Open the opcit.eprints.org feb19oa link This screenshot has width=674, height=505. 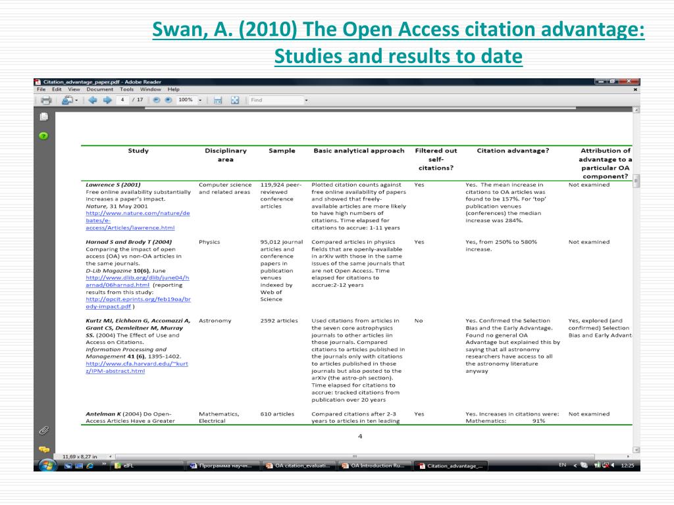coord(138,302)
